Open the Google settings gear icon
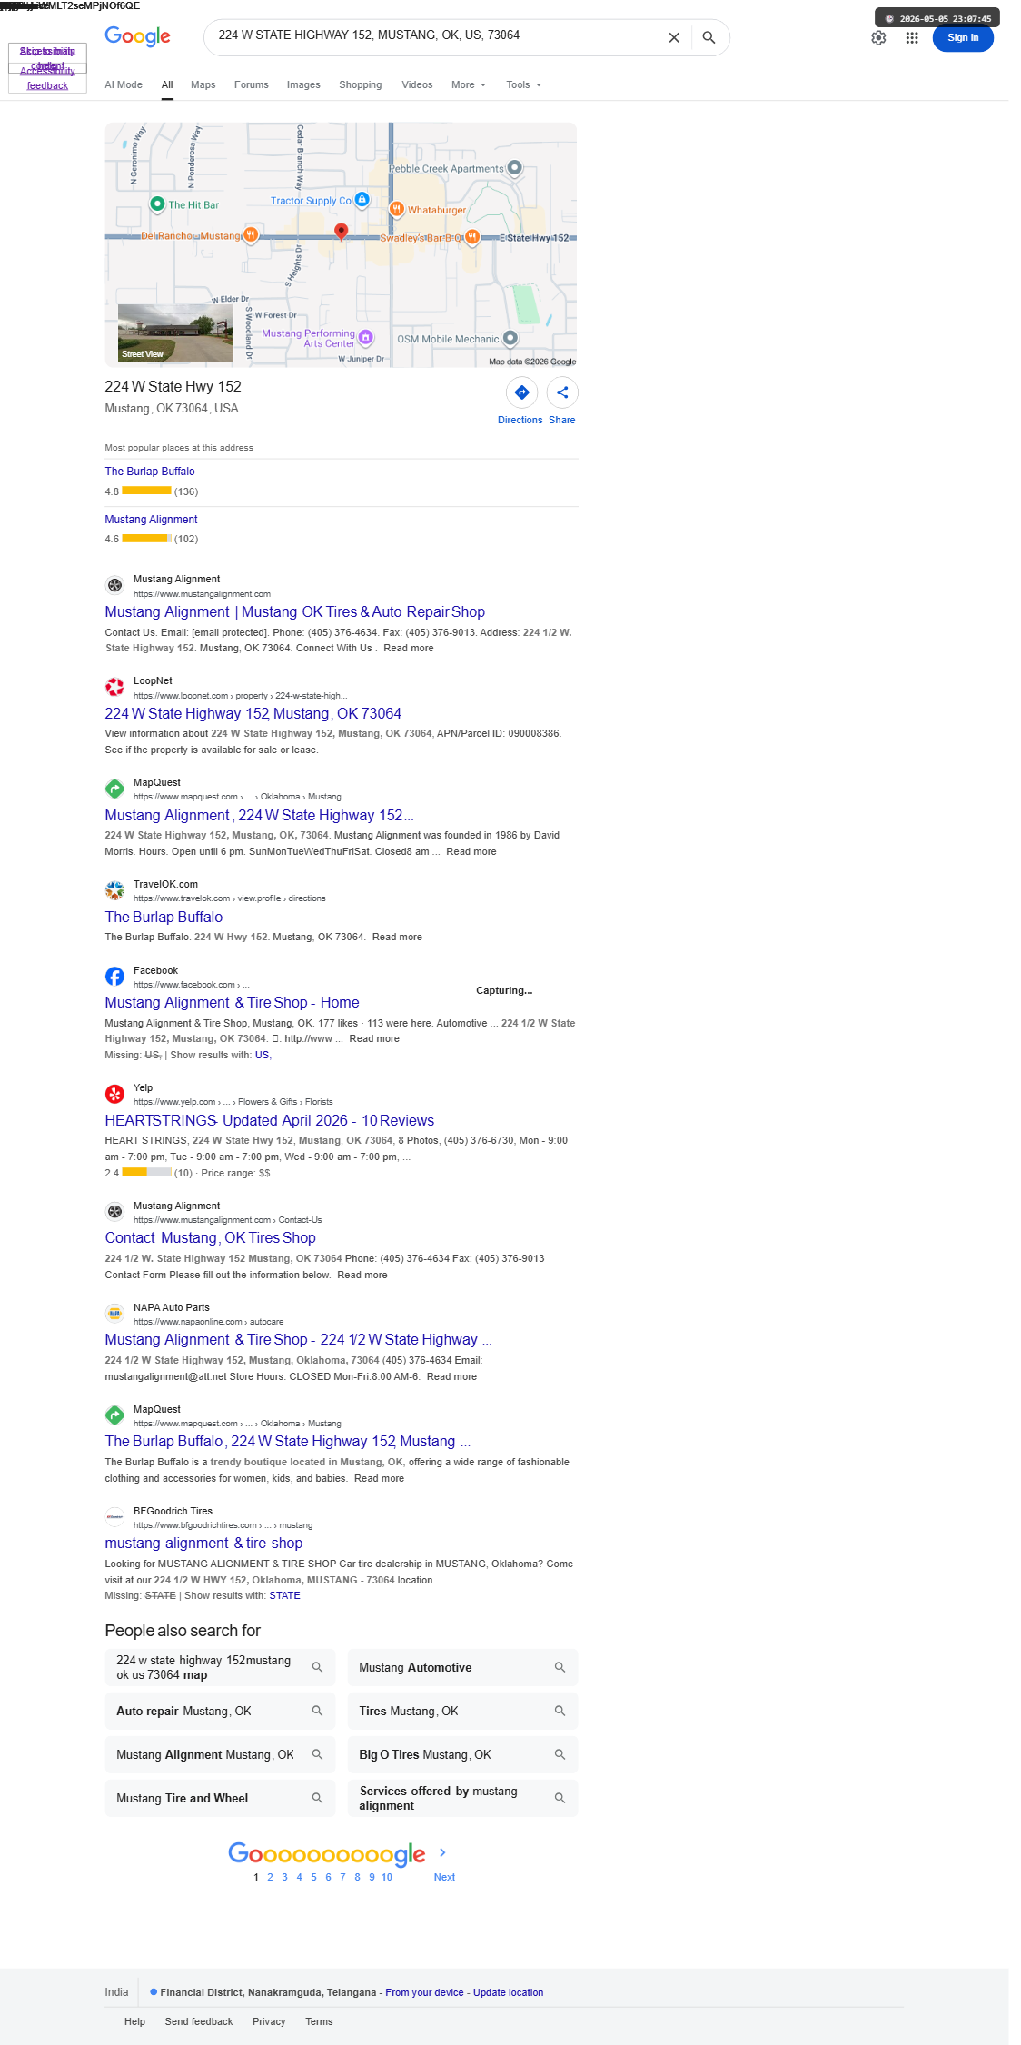 [878, 38]
